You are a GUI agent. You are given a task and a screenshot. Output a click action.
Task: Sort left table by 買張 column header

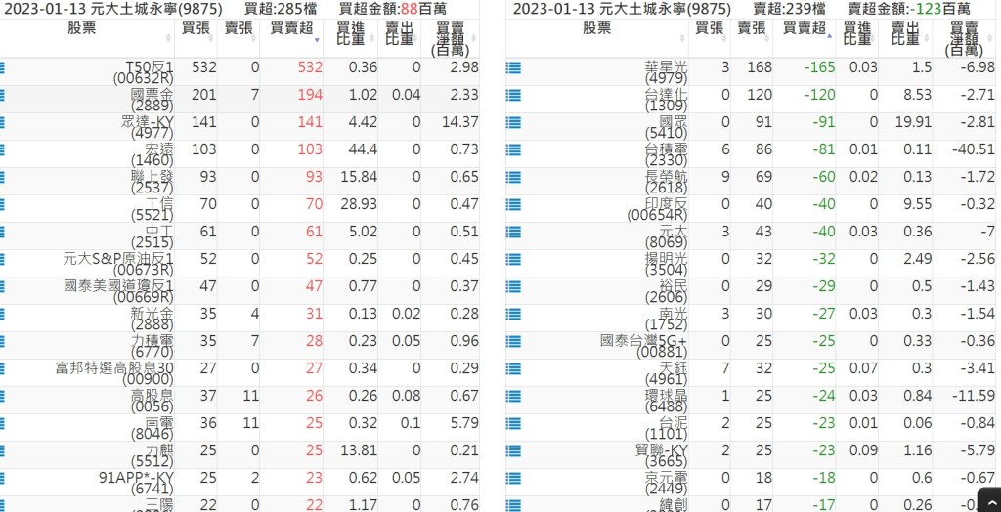(x=198, y=28)
